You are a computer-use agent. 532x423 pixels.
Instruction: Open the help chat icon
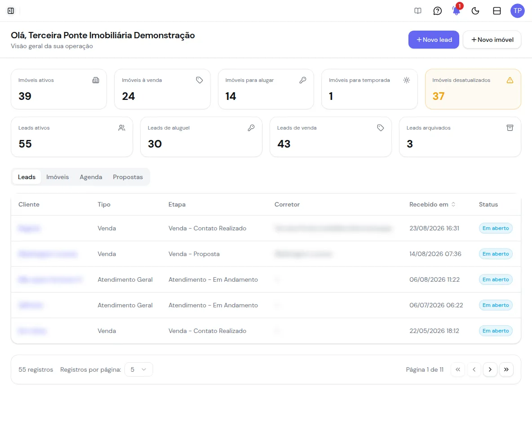(437, 11)
